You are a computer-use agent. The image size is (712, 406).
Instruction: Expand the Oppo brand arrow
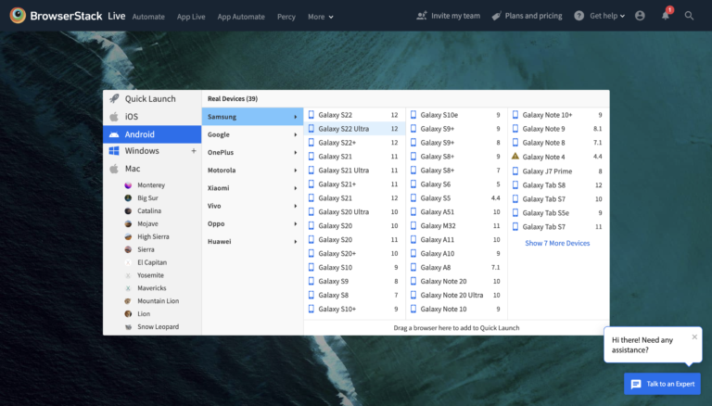[295, 224]
